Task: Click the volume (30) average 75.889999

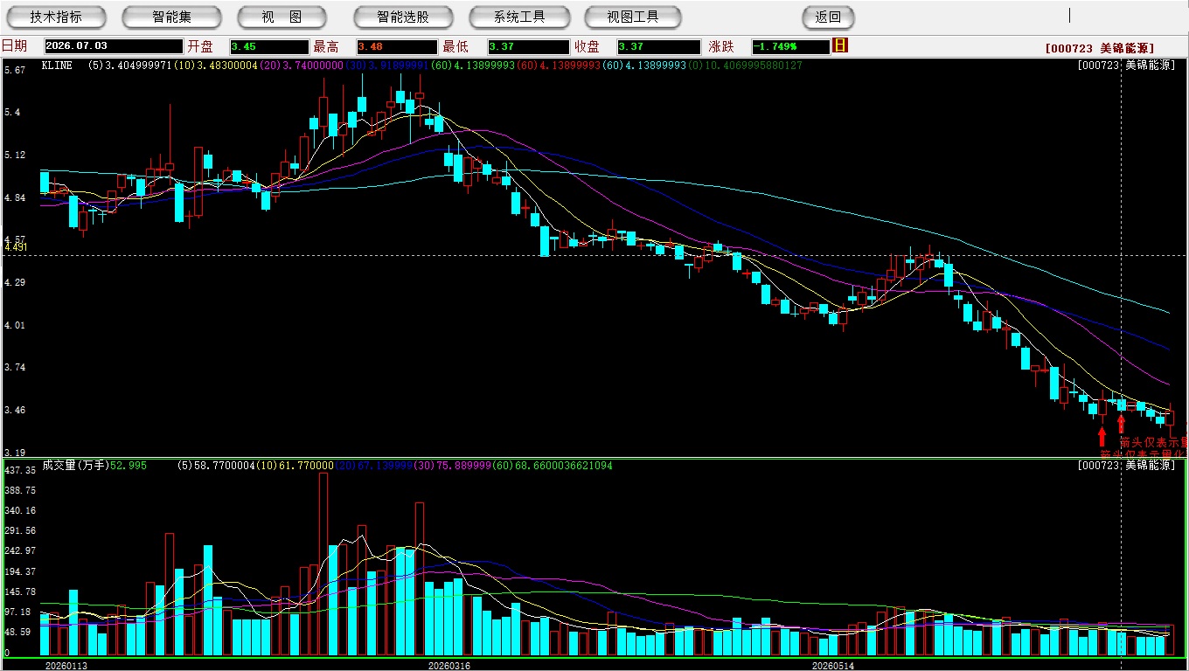Action: coord(455,466)
